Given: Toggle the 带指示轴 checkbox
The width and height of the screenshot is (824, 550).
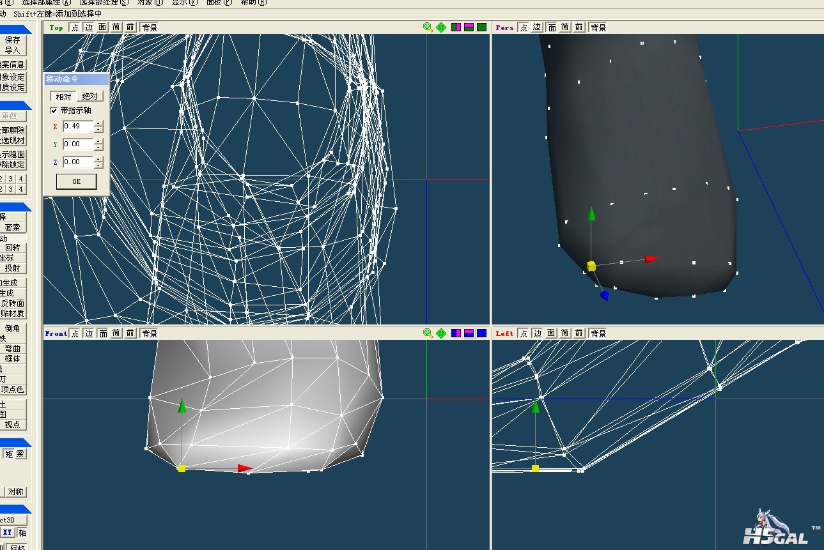Looking at the screenshot, I should click(54, 111).
